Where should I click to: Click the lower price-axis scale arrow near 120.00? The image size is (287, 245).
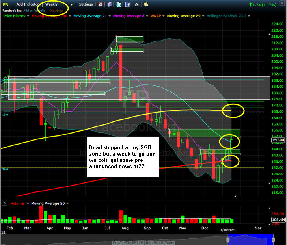[x=269, y=184]
